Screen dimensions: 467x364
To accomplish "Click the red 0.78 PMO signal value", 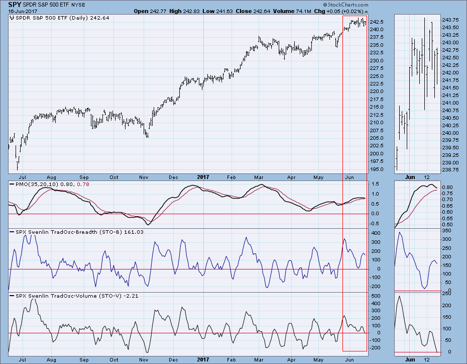I will coord(83,185).
